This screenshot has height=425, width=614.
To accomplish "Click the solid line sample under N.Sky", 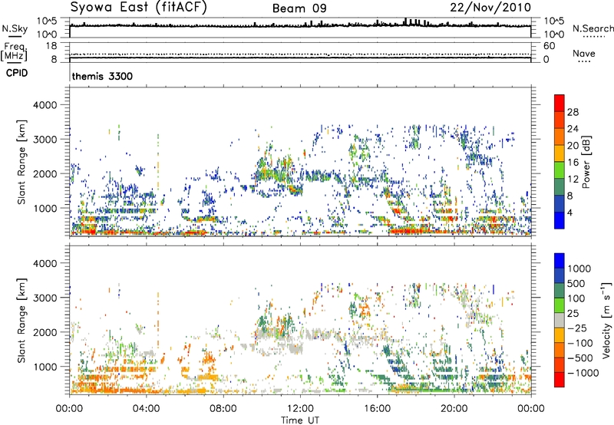I will tap(15, 37).
